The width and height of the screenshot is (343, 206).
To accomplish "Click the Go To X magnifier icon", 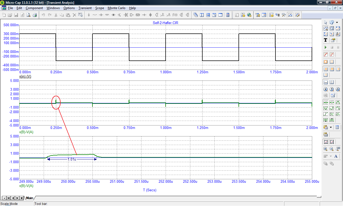I will pyautogui.click(x=326, y=89).
